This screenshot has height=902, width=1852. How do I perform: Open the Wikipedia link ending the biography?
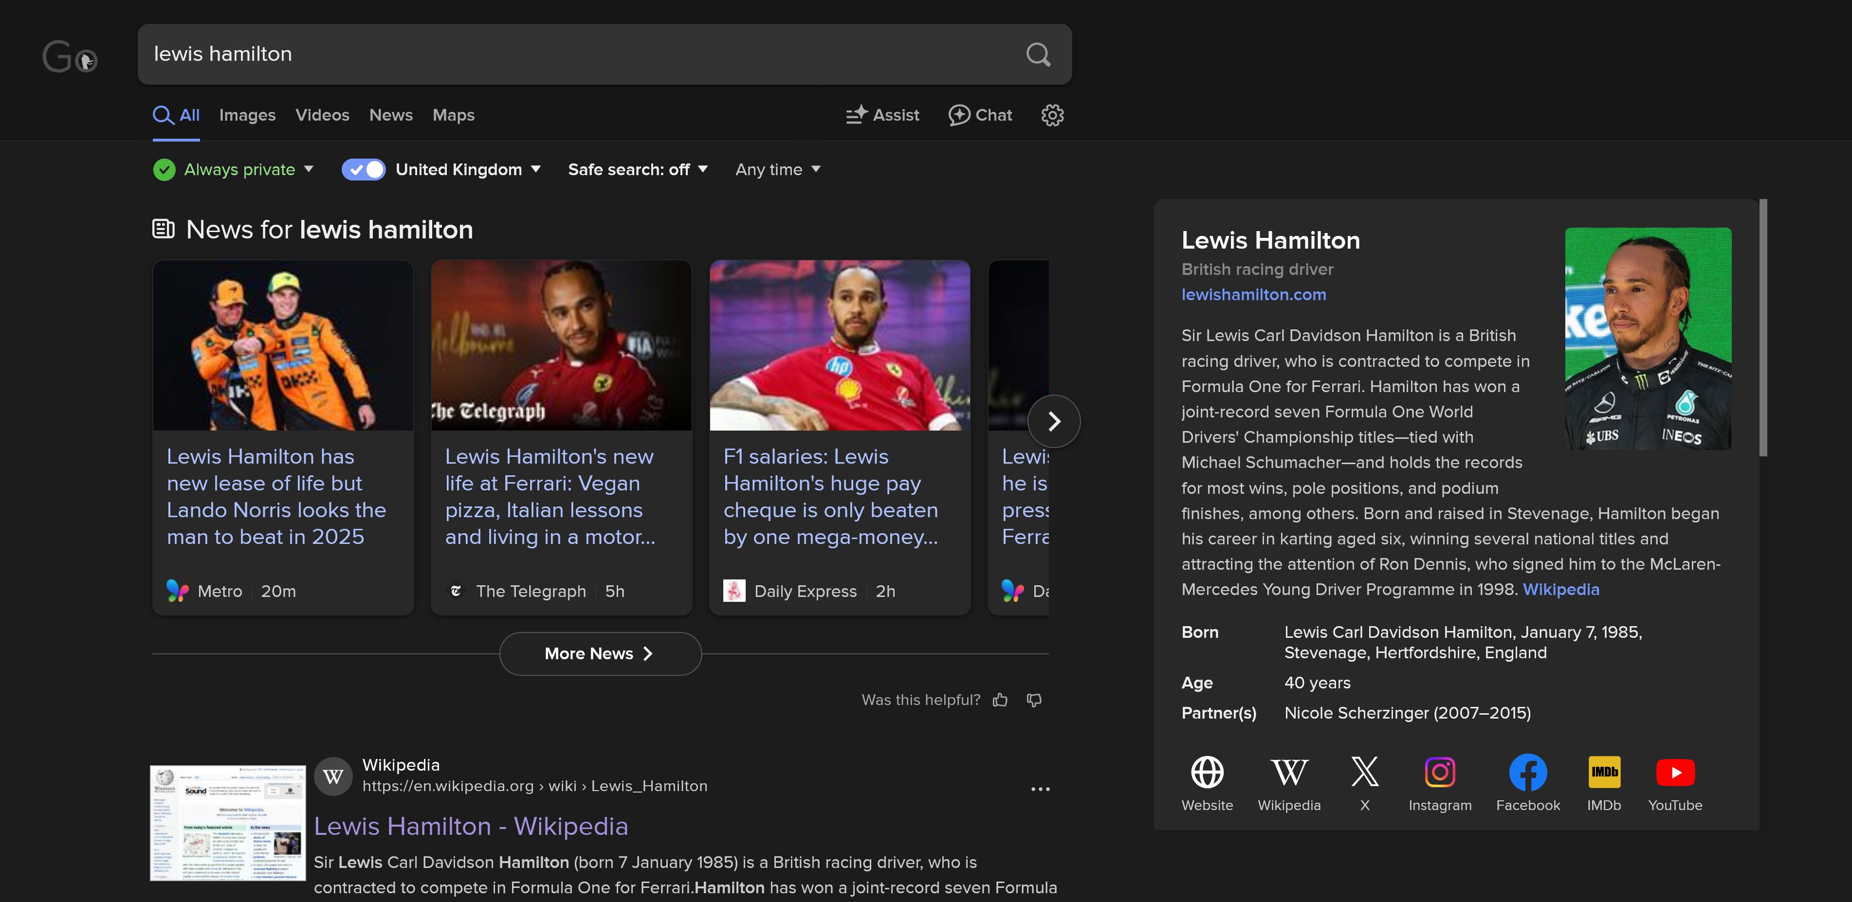coord(1561,589)
